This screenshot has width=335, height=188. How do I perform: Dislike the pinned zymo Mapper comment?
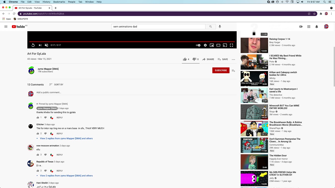pyautogui.click(x=45, y=118)
